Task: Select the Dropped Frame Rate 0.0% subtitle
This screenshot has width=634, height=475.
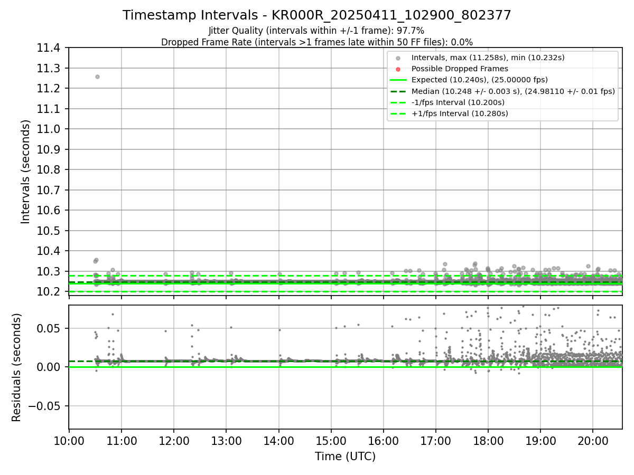Action: coord(317,42)
